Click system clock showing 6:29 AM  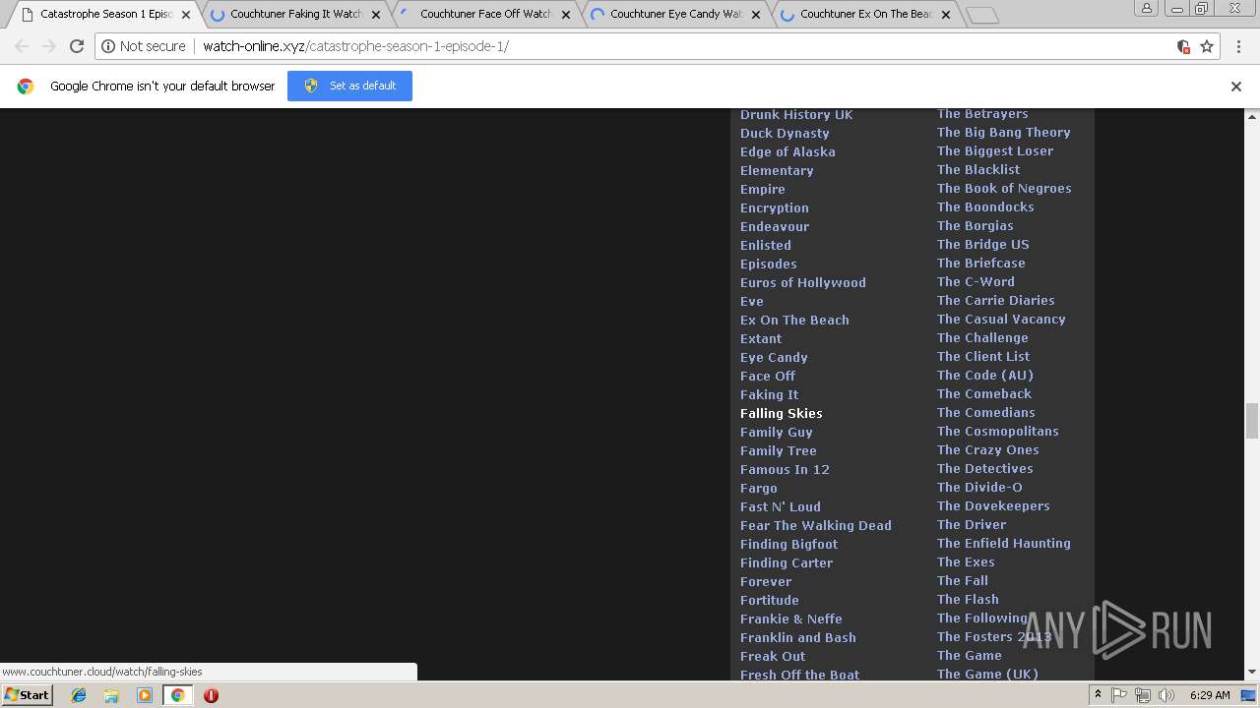pos(1210,695)
